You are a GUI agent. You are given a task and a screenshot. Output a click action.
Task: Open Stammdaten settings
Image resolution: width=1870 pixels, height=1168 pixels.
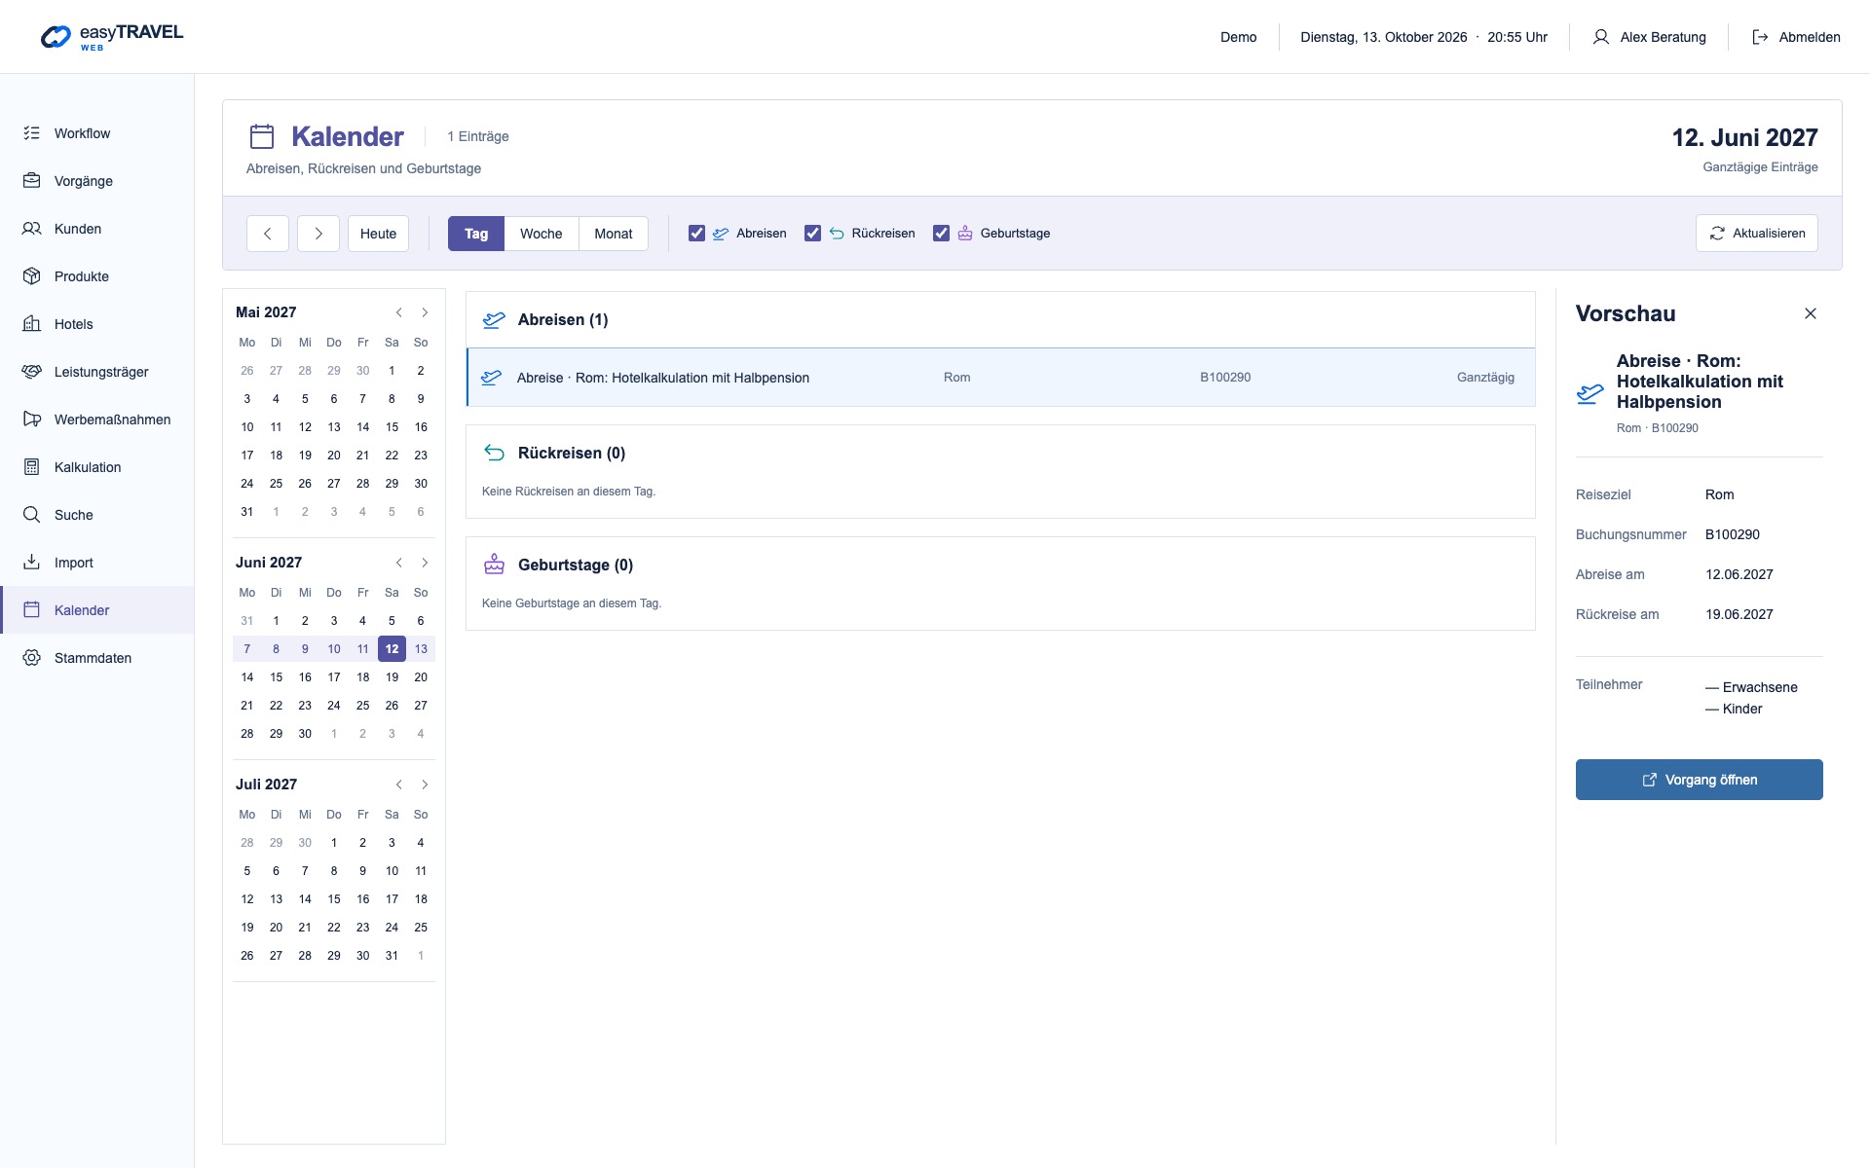point(97,658)
